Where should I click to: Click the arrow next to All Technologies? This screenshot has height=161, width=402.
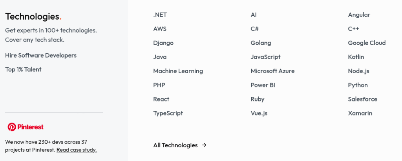coord(204,145)
